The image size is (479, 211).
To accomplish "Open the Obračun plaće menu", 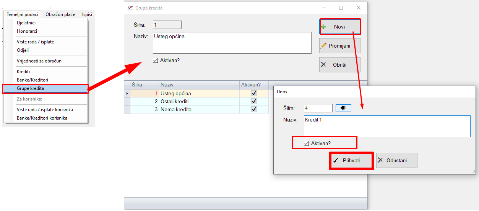I will pyautogui.click(x=60, y=14).
